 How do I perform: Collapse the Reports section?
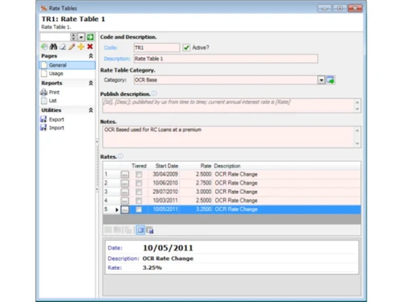pyautogui.click(x=91, y=83)
